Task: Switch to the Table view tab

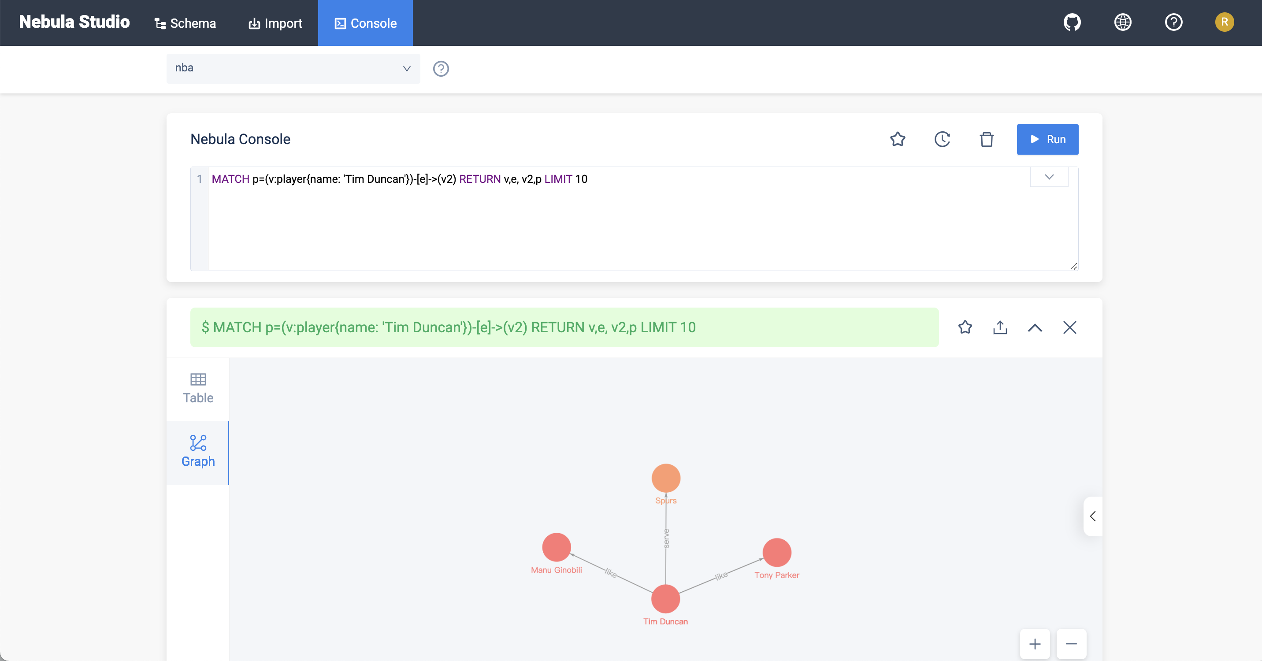Action: click(x=198, y=388)
